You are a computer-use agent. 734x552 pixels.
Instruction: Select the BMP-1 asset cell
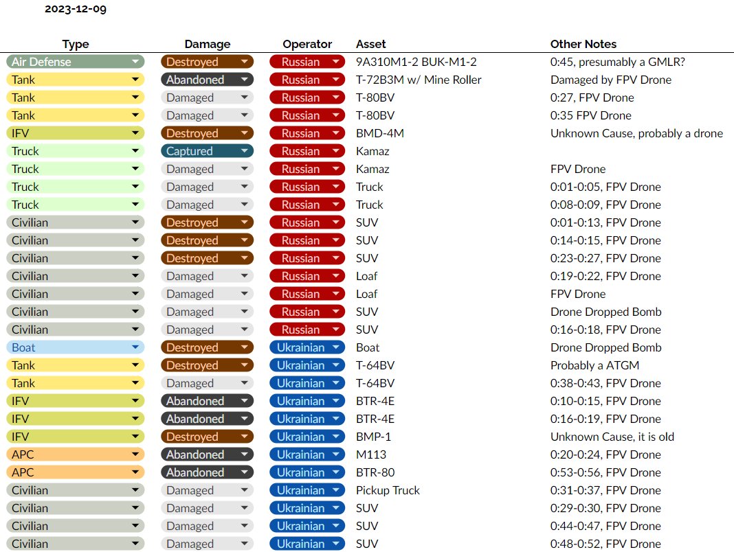373,437
